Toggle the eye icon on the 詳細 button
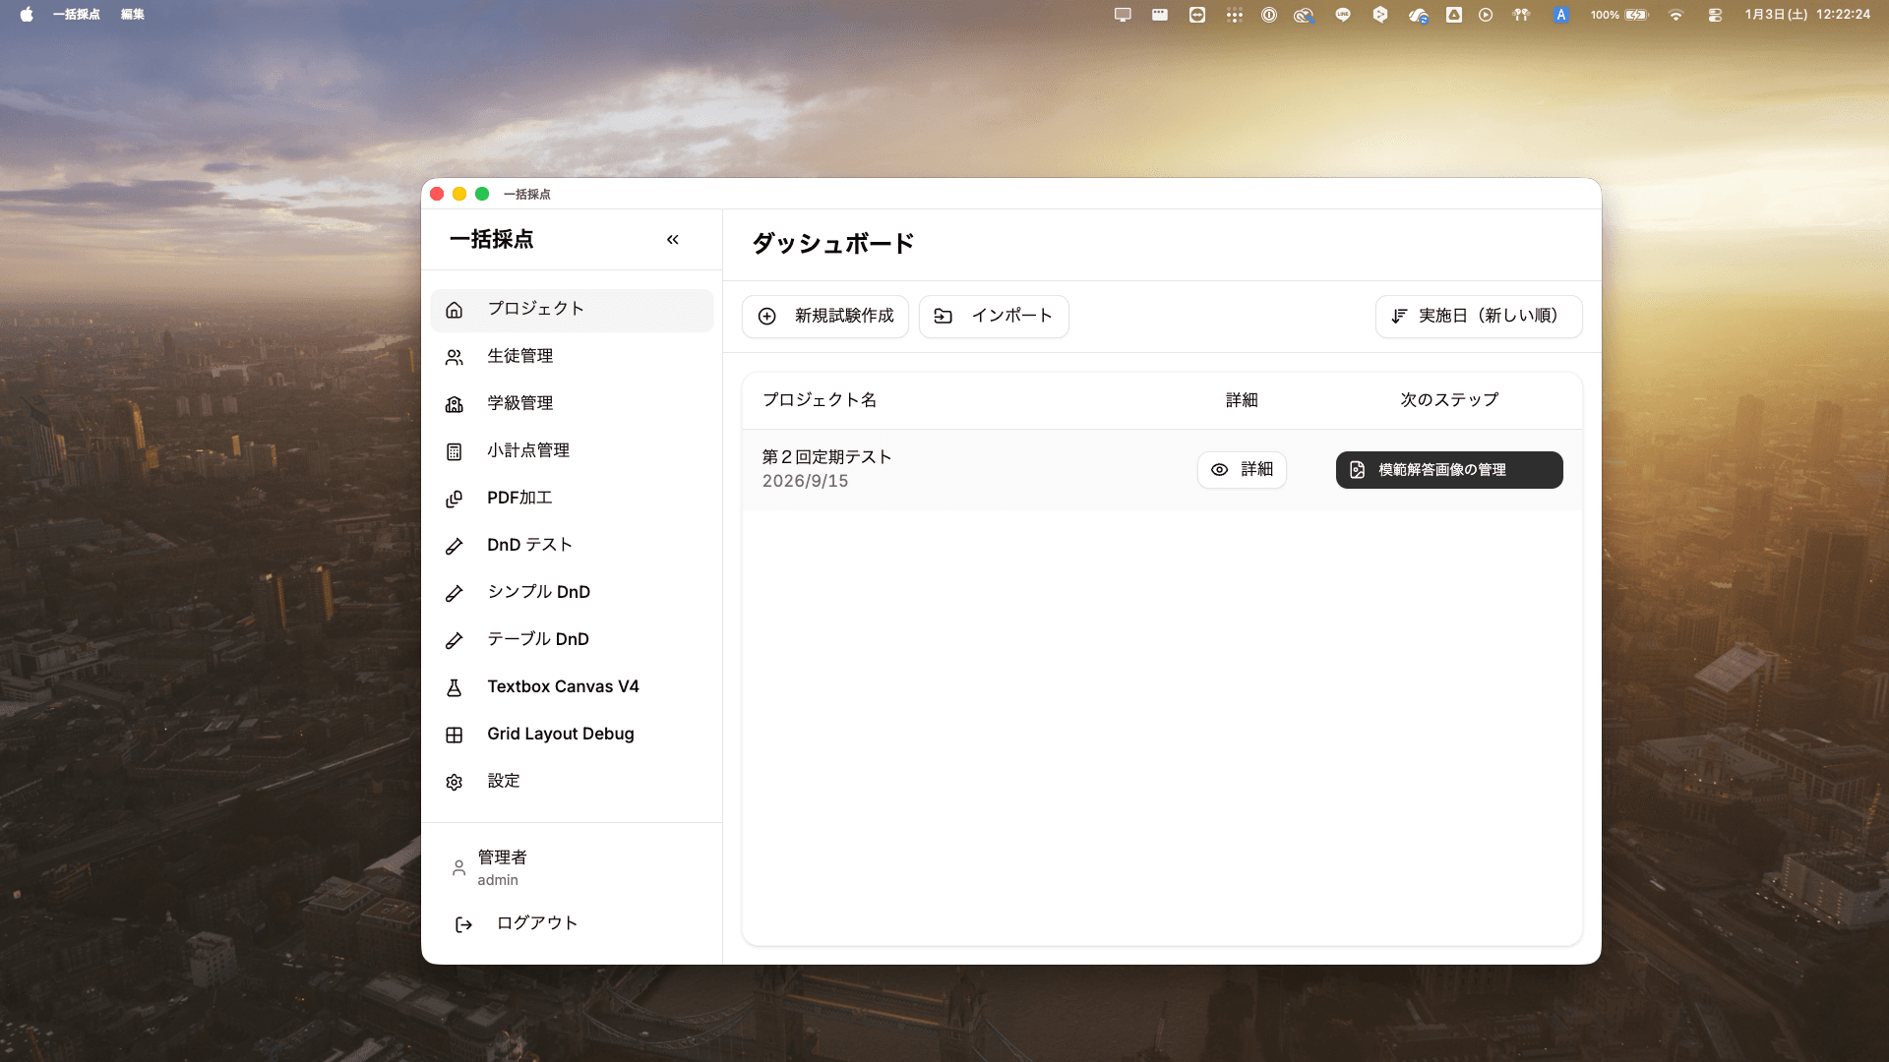The width and height of the screenshot is (1889, 1062). tap(1220, 469)
